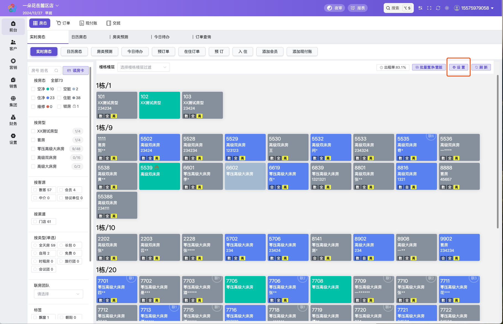
Task: Switch to the 订单 top tab
Action: pyautogui.click(x=63, y=23)
